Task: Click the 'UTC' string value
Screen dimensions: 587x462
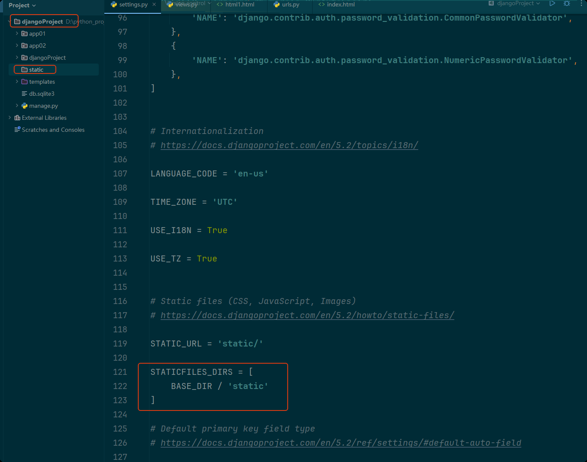Action: click(225, 202)
